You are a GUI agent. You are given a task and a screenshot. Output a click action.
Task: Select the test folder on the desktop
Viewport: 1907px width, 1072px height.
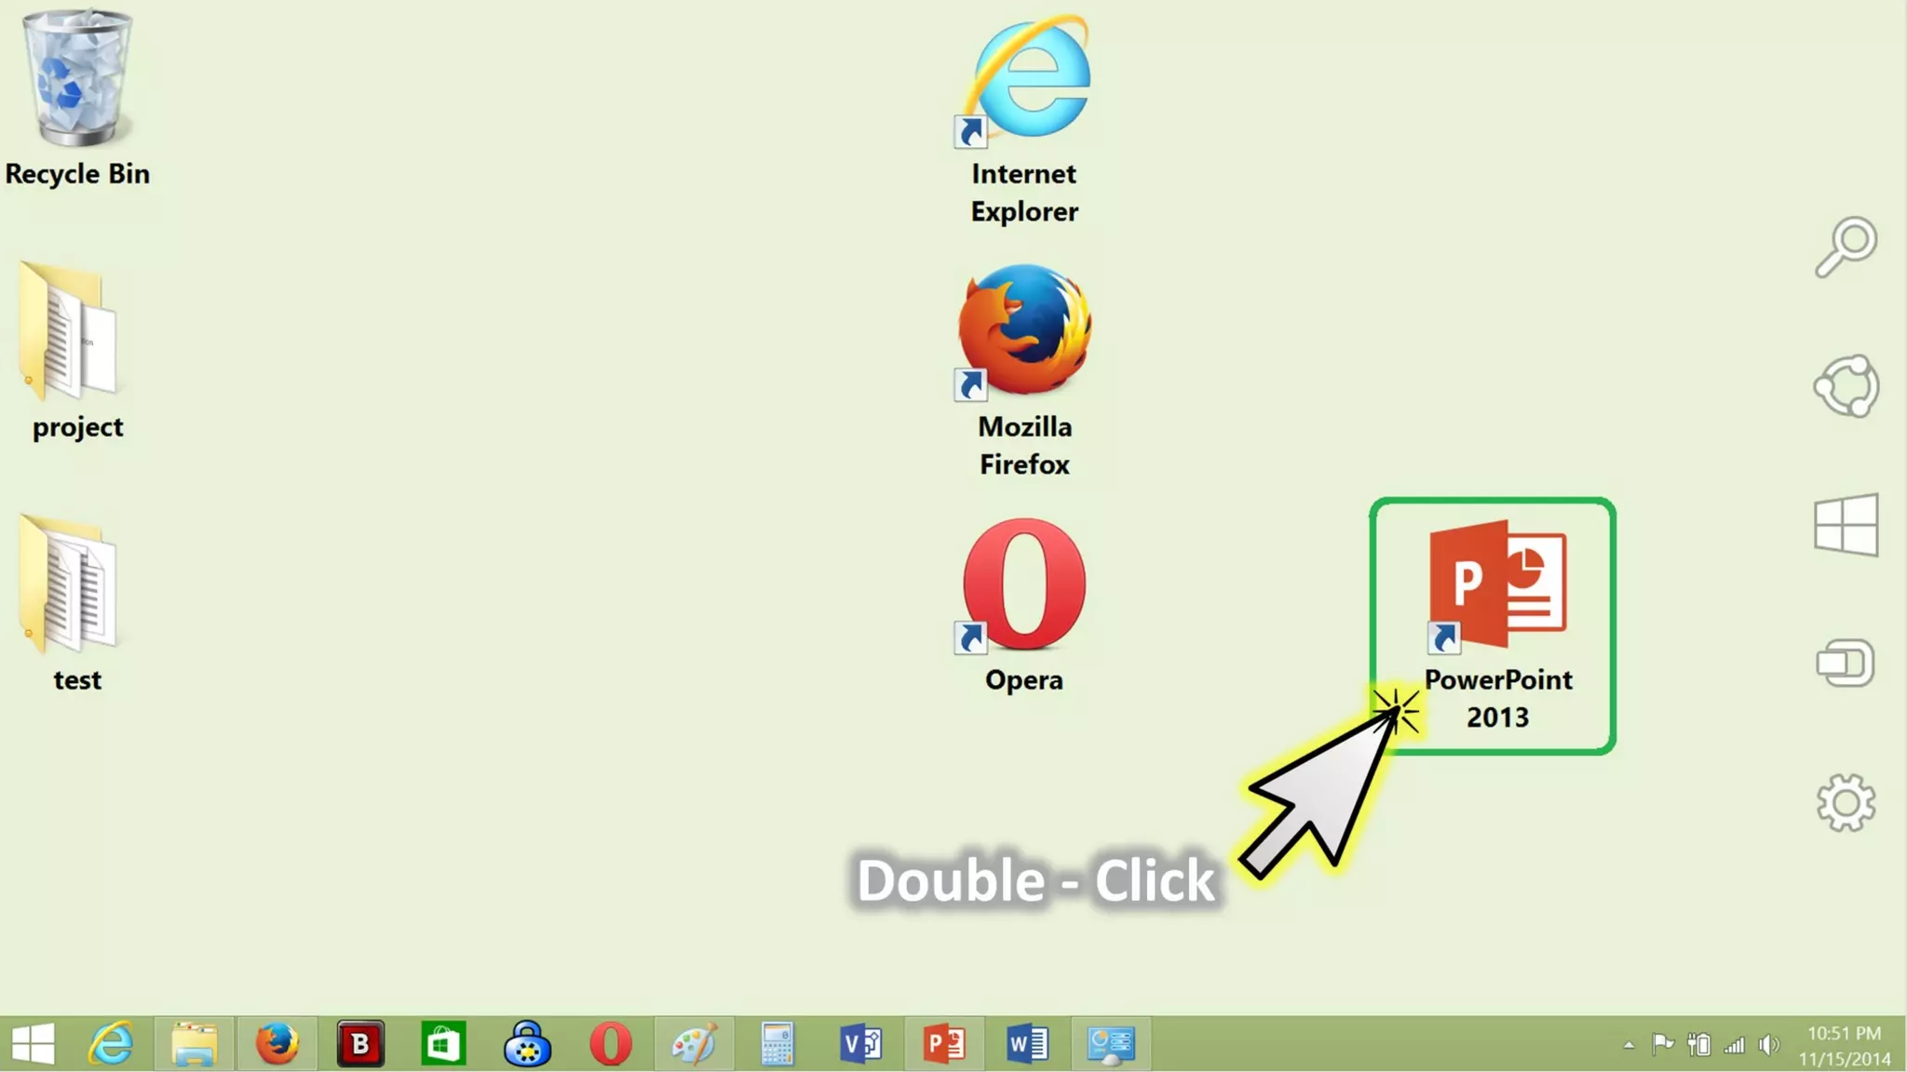click(71, 584)
